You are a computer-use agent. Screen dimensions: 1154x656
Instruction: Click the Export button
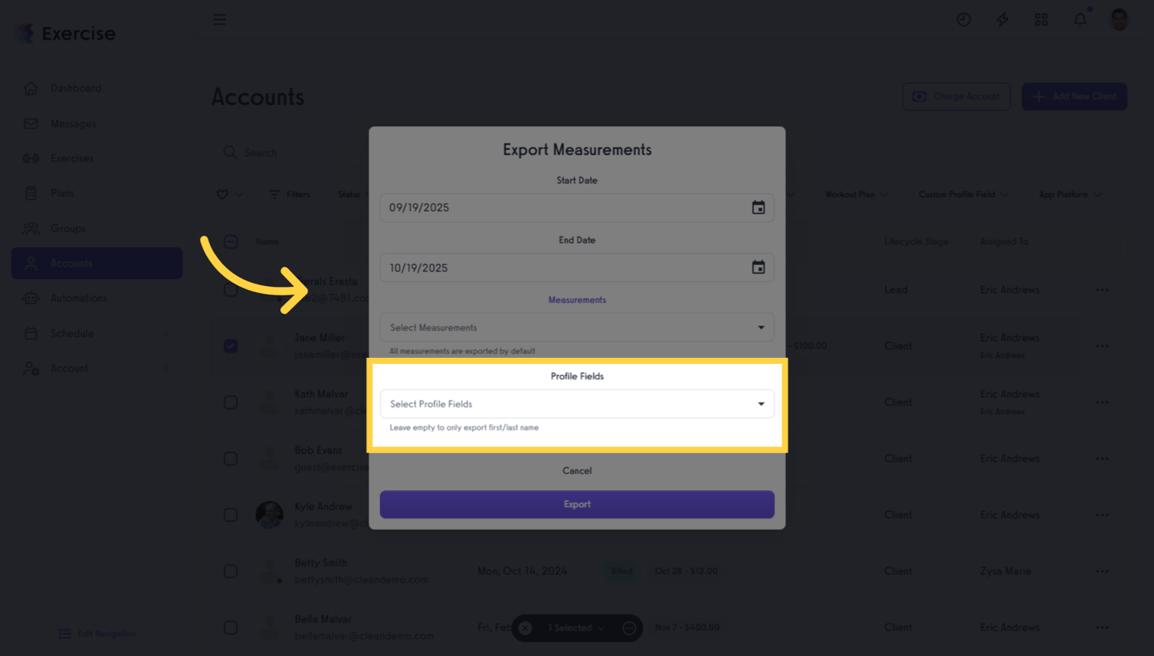click(x=577, y=505)
